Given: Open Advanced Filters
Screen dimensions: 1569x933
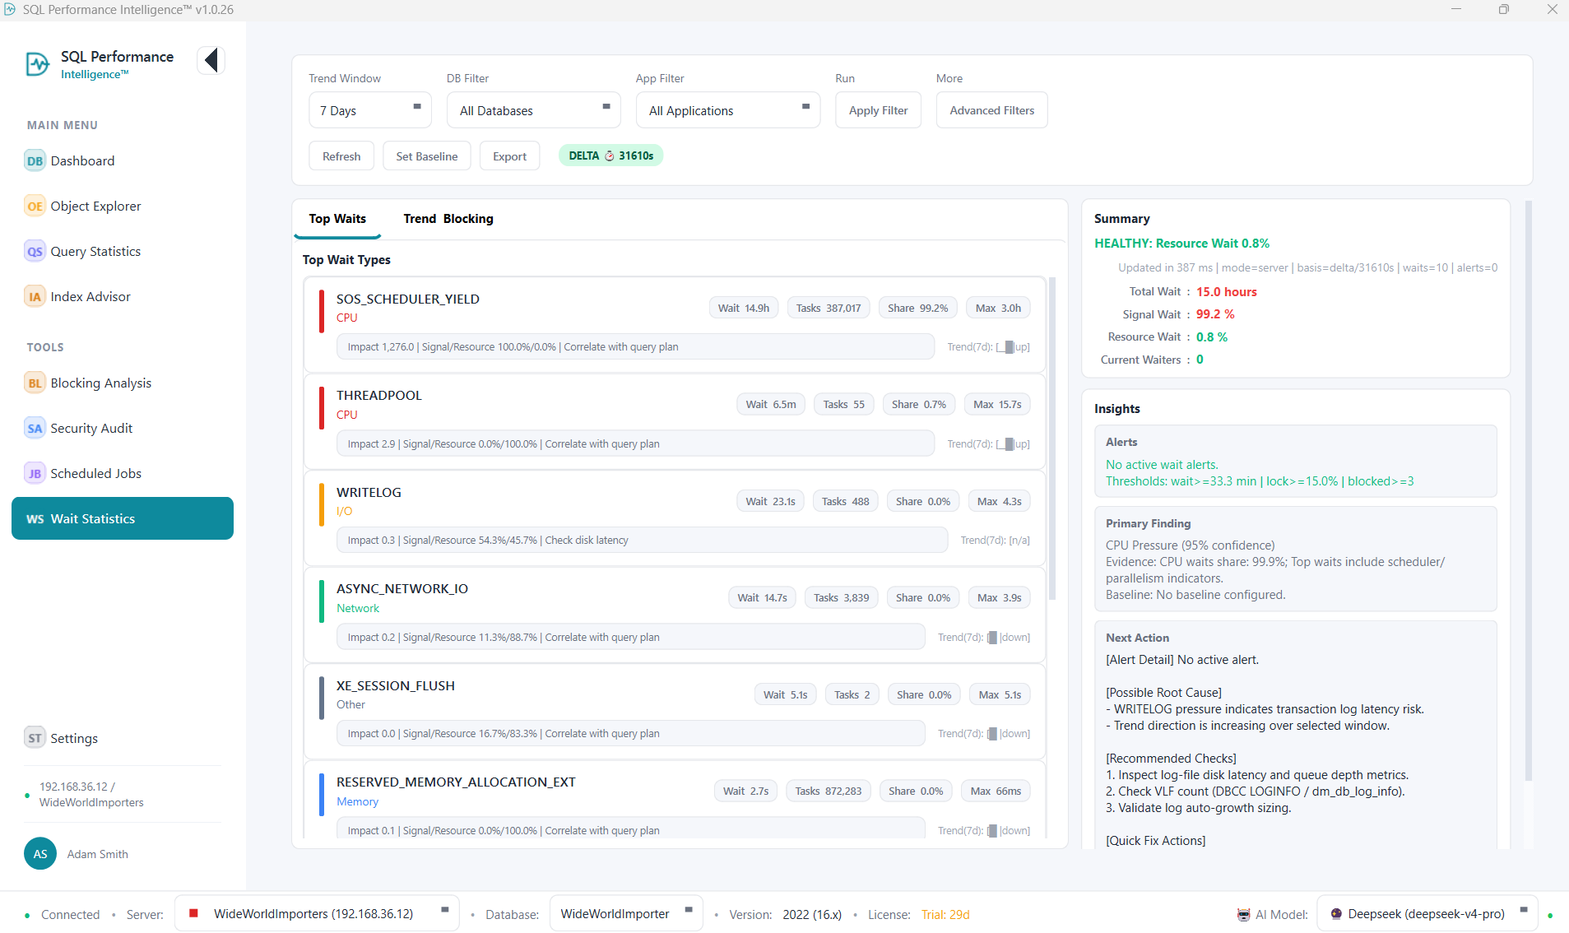Looking at the screenshot, I should click(x=991, y=110).
